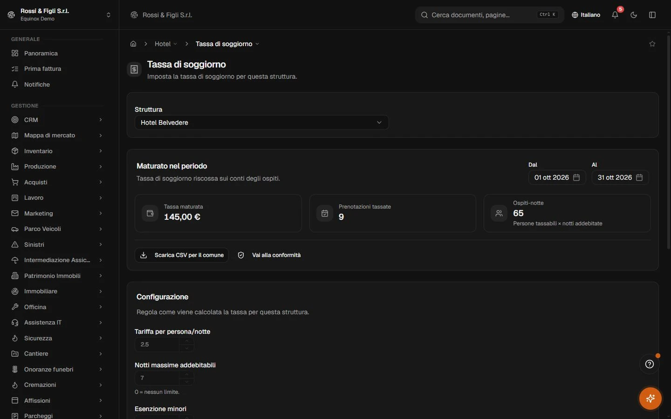The image size is (671, 419).
Task: Launch the orange AI assistant button
Action: pos(650,399)
